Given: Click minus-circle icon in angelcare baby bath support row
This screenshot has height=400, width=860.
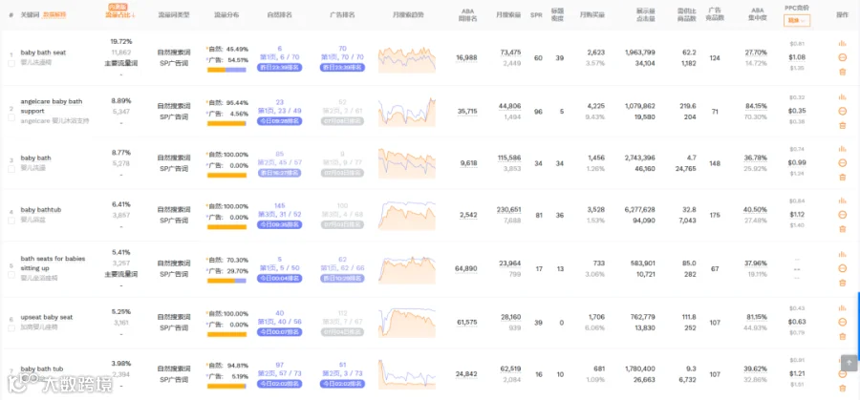Looking at the screenshot, I should click(843, 112).
